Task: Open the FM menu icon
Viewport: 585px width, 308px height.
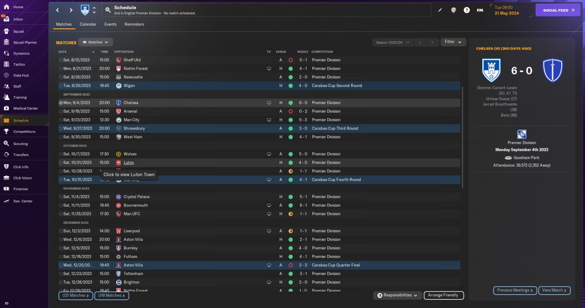Action: point(480,10)
